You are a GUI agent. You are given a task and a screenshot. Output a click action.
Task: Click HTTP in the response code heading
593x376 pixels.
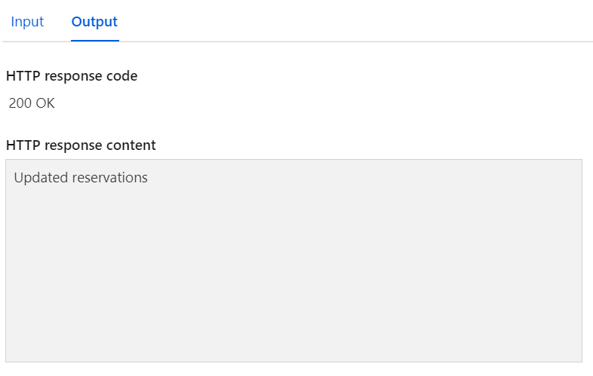coord(20,76)
